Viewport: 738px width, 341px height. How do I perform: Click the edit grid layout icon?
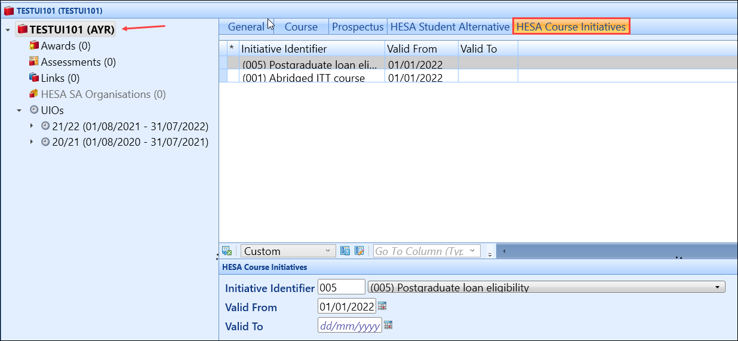pyautogui.click(x=359, y=251)
